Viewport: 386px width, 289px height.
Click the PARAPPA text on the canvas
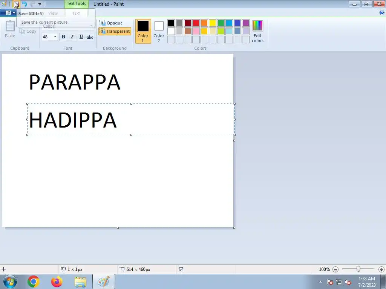coord(75,82)
